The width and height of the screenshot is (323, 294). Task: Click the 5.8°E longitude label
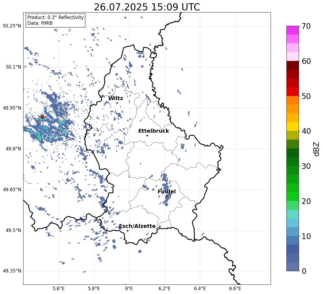[x=94, y=289]
